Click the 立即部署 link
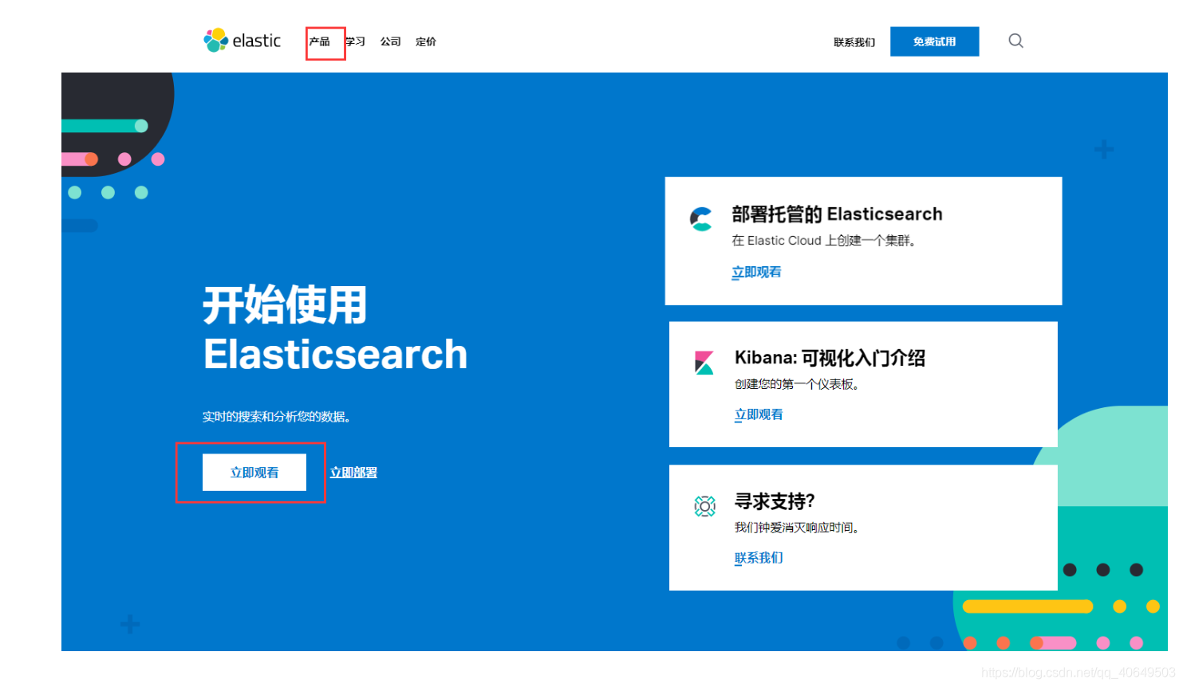 354,473
